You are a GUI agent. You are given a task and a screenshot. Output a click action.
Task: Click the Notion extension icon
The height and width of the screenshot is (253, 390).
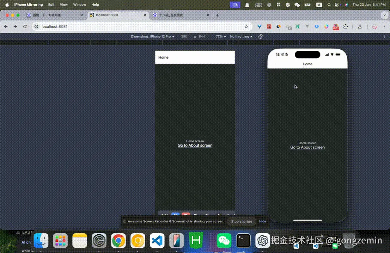pos(298,26)
